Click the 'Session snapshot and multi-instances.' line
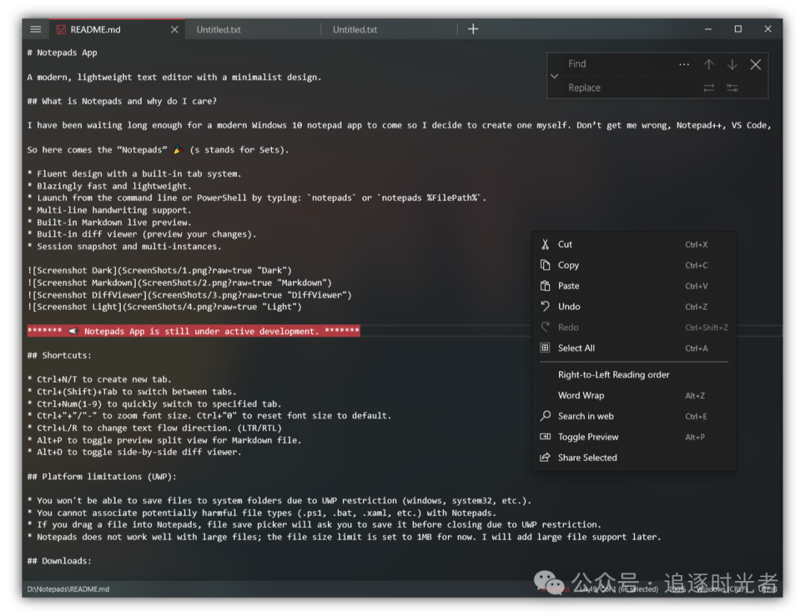This screenshot has width=805, height=616. pos(124,247)
